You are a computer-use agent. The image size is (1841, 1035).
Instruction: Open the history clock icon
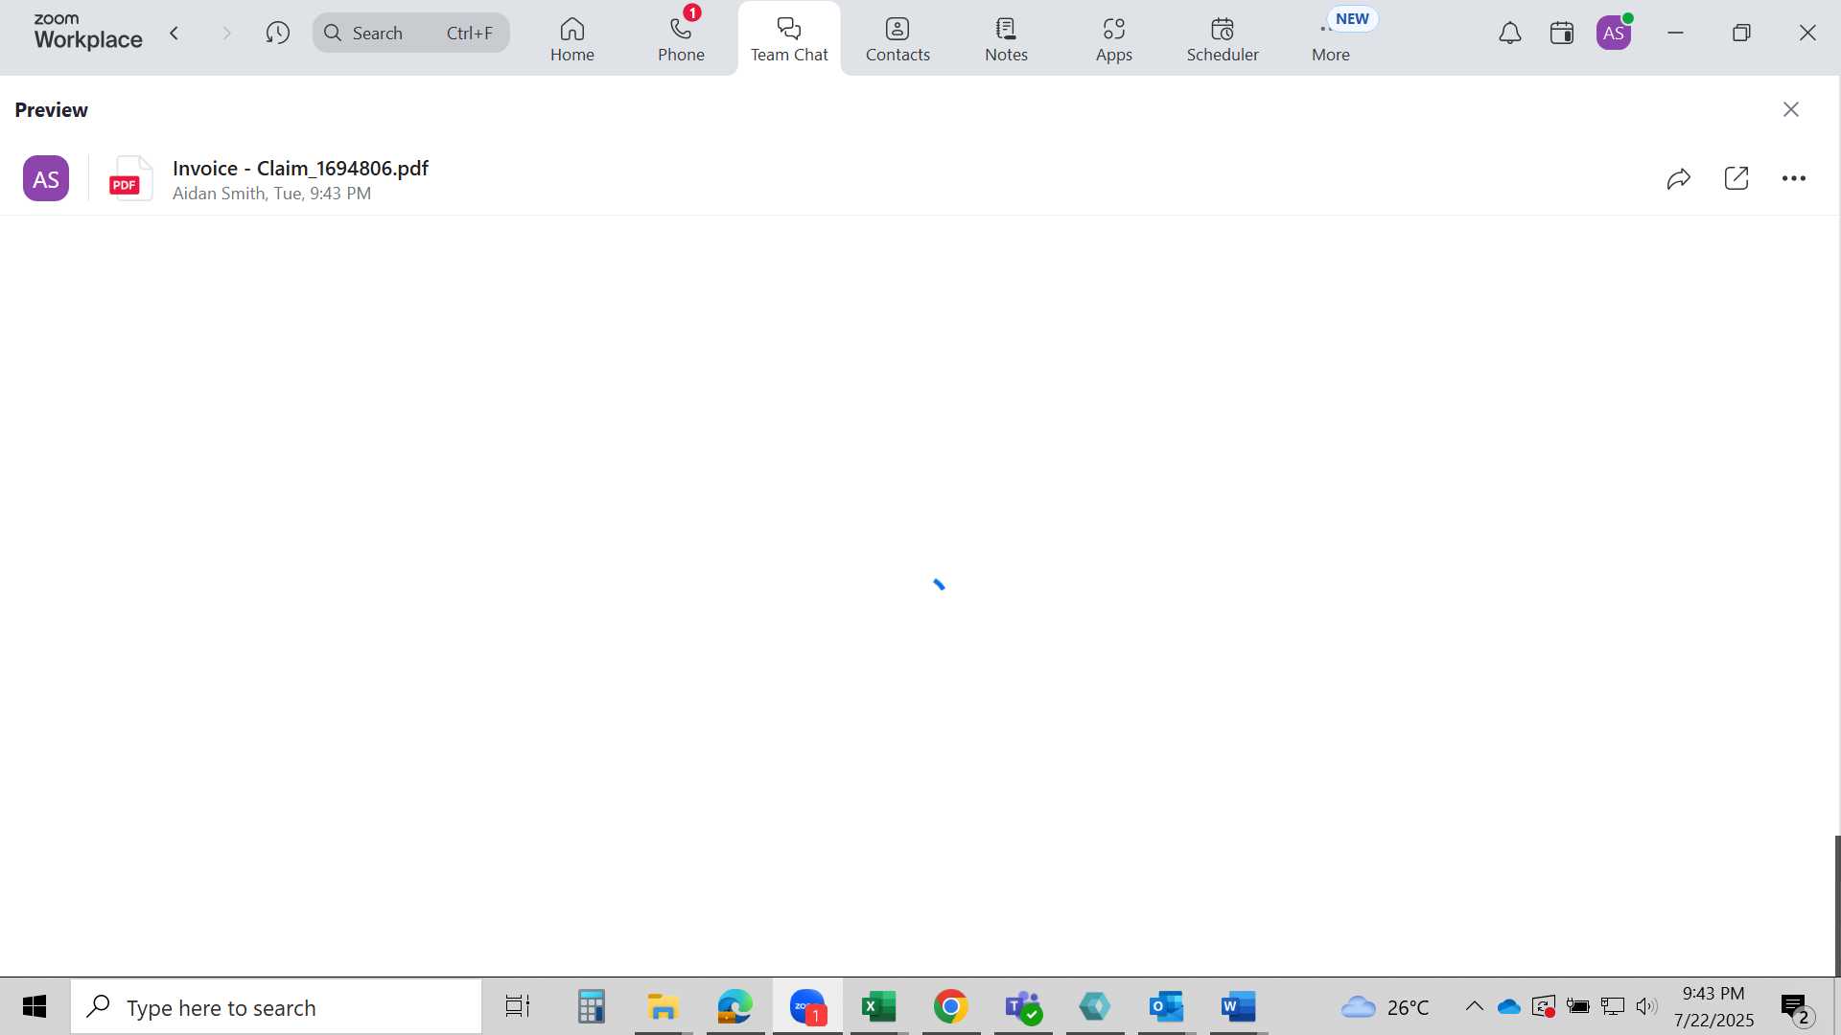[x=278, y=34]
